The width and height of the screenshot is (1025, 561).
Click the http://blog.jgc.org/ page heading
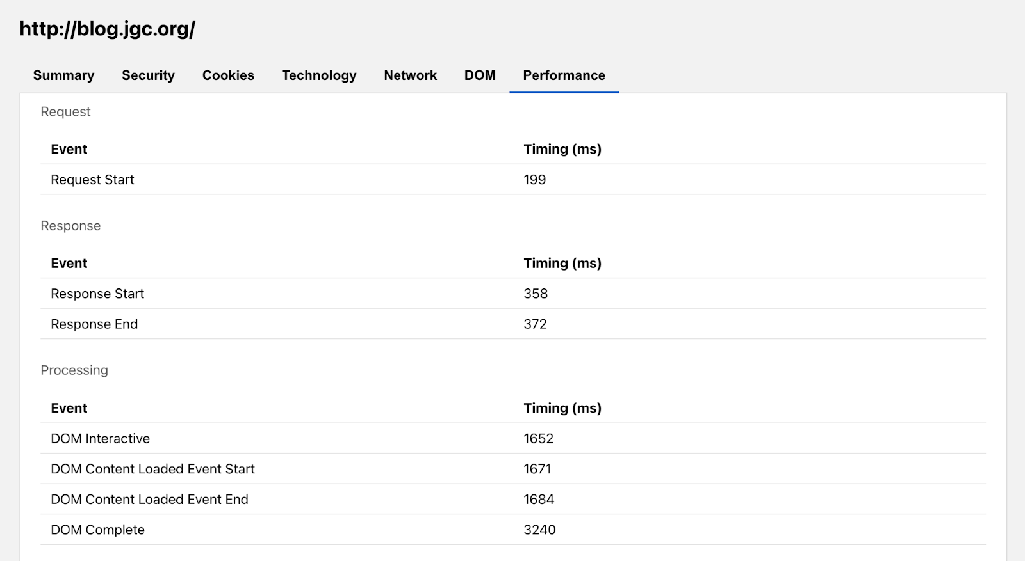[107, 29]
